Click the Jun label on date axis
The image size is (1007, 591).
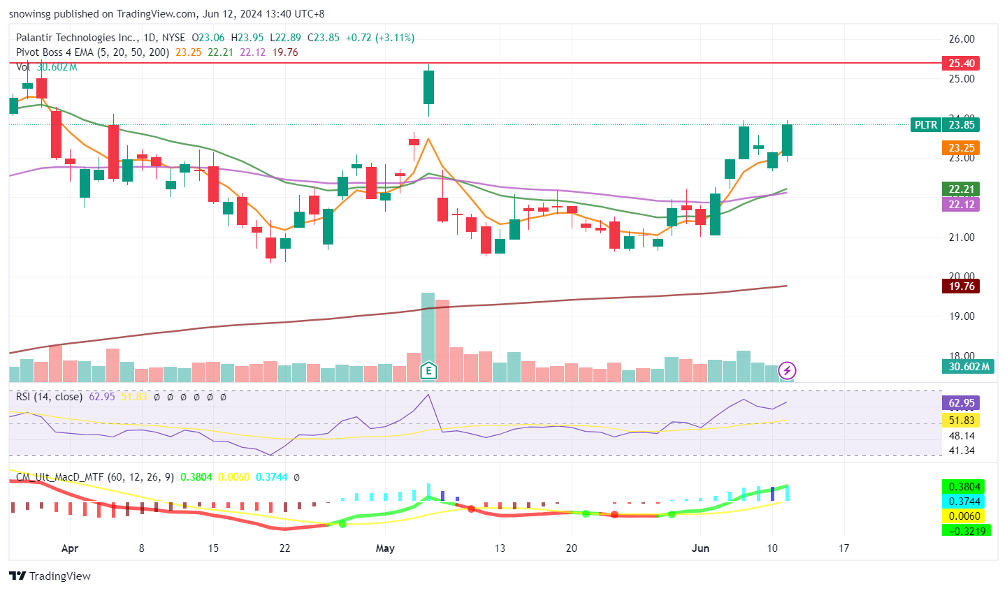(x=700, y=548)
